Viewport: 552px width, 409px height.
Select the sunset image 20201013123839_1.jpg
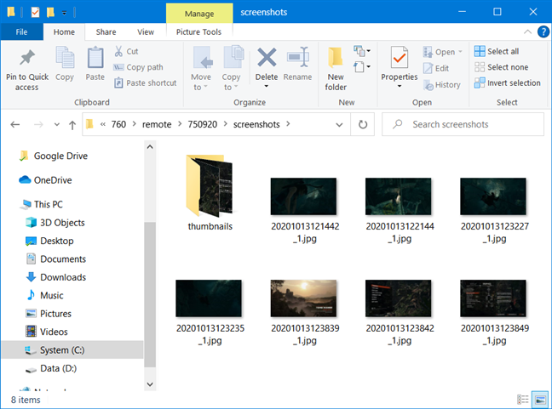(x=304, y=312)
